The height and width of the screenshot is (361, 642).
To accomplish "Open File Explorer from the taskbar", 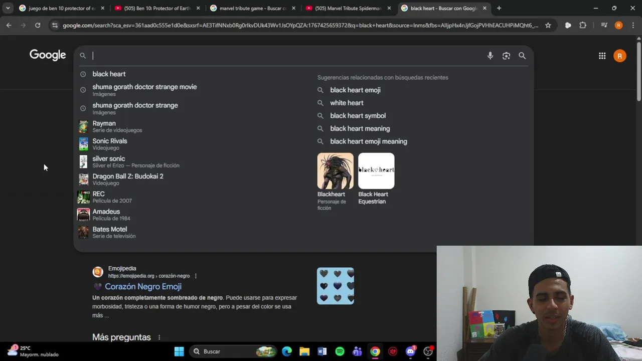I will point(304,351).
